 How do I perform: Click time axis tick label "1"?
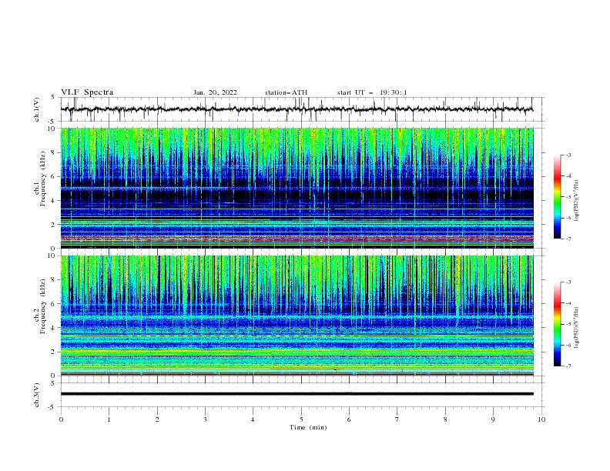pyautogui.click(x=109, y=419)
